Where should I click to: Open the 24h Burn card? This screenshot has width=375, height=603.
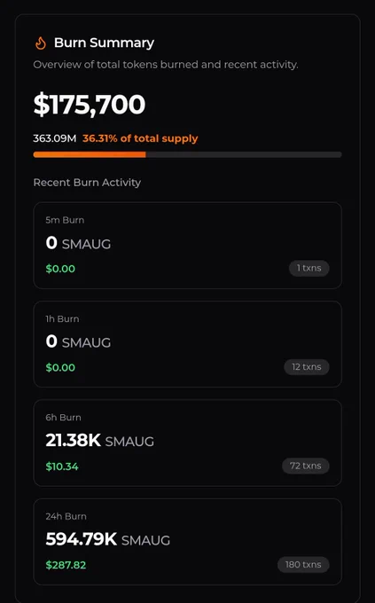click(x=188, y=542)
